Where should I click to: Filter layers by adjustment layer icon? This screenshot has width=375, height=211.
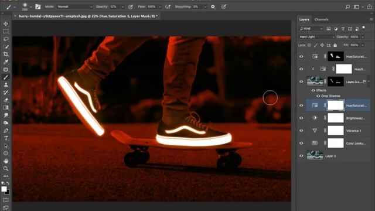pos(336,29)
